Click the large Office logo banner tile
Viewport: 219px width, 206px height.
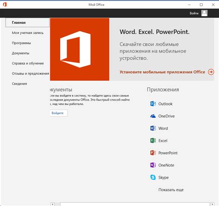79,49
